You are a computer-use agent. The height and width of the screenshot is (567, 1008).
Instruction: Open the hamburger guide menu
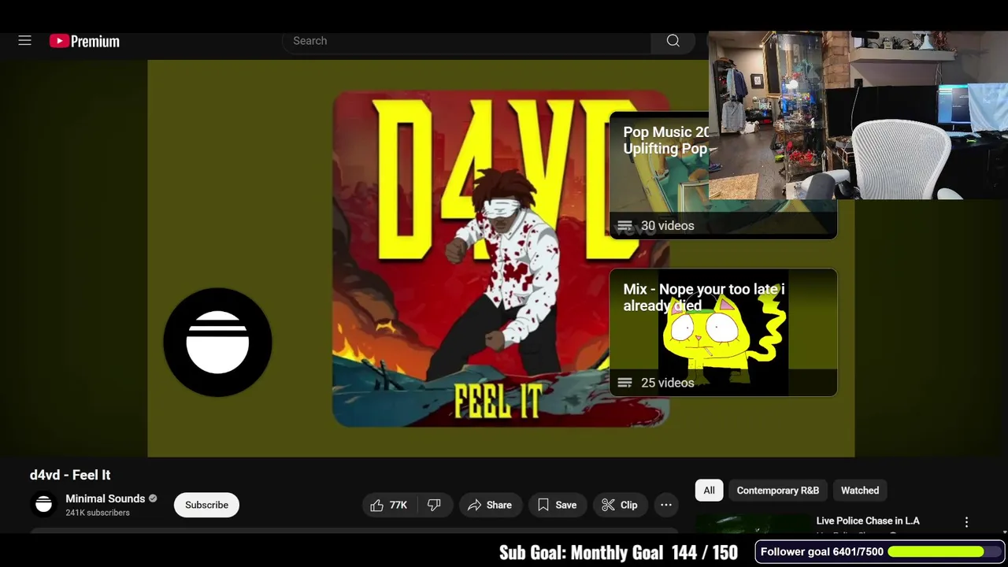coord(24,40)
